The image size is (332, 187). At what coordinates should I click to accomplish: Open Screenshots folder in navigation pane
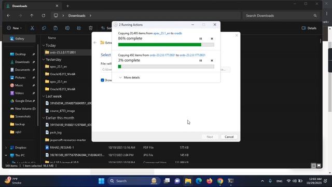pyautogui.click(x=23, y=116)
